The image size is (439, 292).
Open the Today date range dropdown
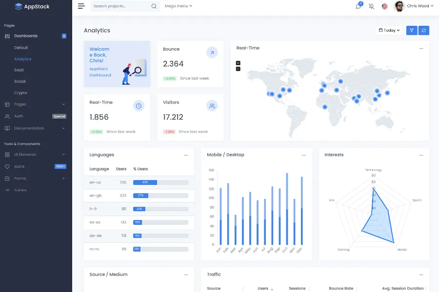point(389,30)
